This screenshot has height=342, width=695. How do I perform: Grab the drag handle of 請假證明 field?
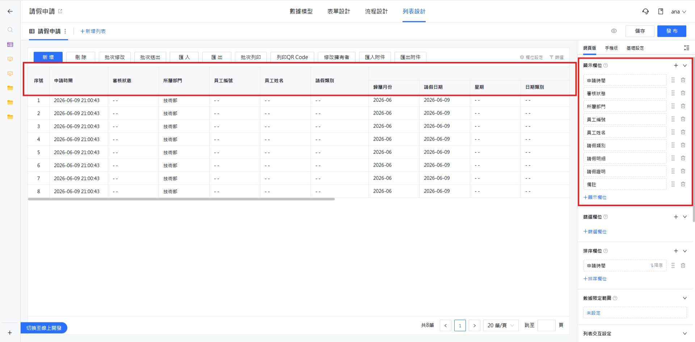tap(673, 171)
